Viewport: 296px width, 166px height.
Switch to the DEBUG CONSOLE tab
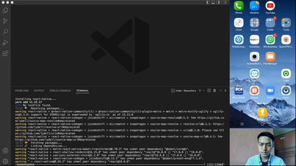(x=60, y=91)
